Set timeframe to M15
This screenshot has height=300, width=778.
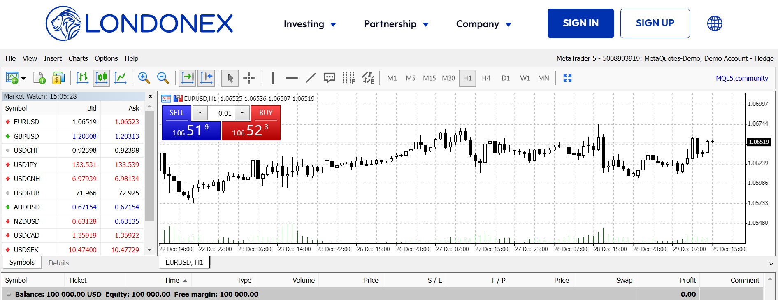tap(429, 78)
